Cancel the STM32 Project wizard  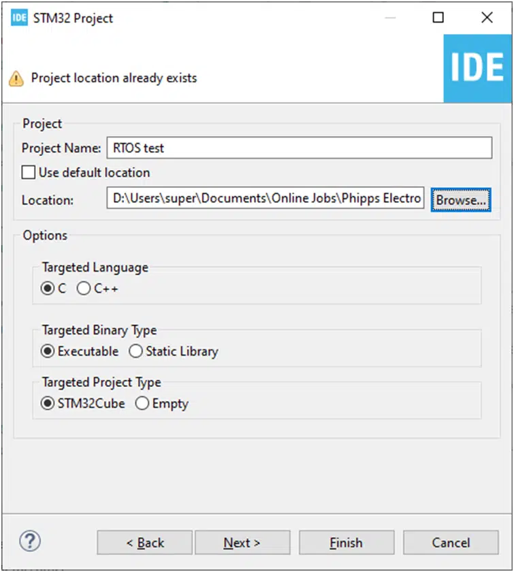coord(451,543)
